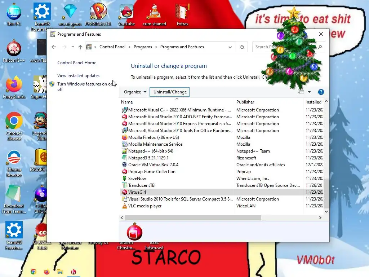This screenshot has height=277, width=369.
Task: Click the File Explorer taskbar icon
Action: pyautogui.click(x=60, y=272)
